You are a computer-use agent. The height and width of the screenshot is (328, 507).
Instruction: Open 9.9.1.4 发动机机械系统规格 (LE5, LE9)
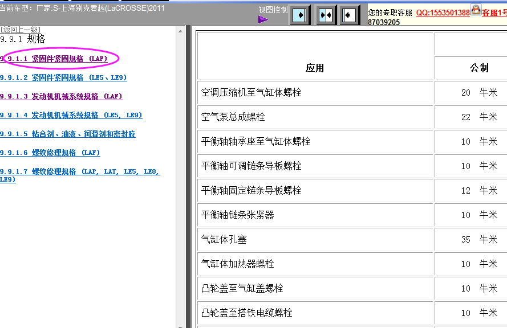click(x=71, y=115)
